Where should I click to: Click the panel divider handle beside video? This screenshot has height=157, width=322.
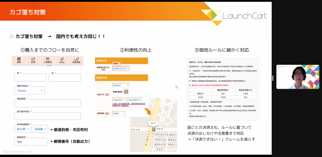click(x=273, y=78)
